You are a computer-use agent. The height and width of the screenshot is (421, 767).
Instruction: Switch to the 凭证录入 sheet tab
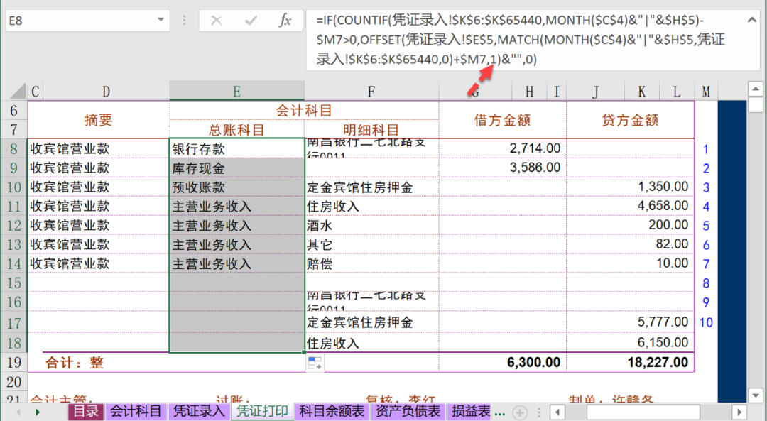(x=199, y=412)
